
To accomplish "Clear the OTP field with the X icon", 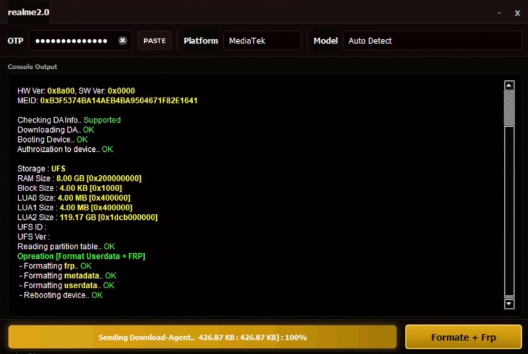I will point(122,41).
